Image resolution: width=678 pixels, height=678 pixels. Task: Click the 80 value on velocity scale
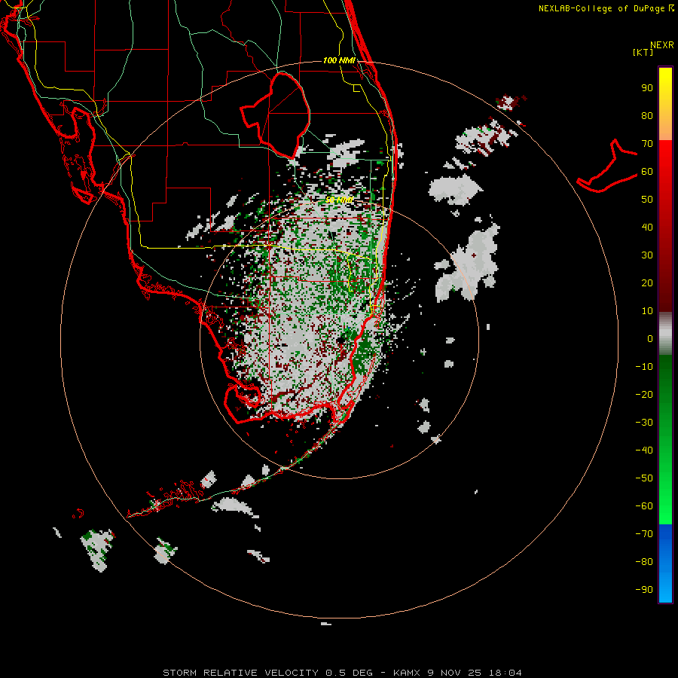click(x=647, y=115)
